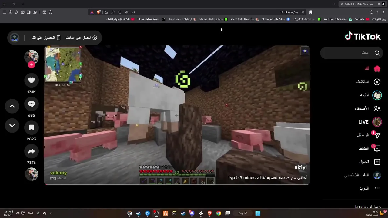Open Stream via RTMP bookmark
Viewport: 388px width, 218px height.
click(x=276, y=19)
